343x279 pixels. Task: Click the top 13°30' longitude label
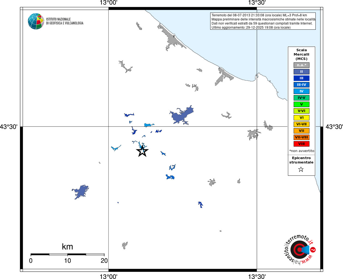[x=257, y=3]
